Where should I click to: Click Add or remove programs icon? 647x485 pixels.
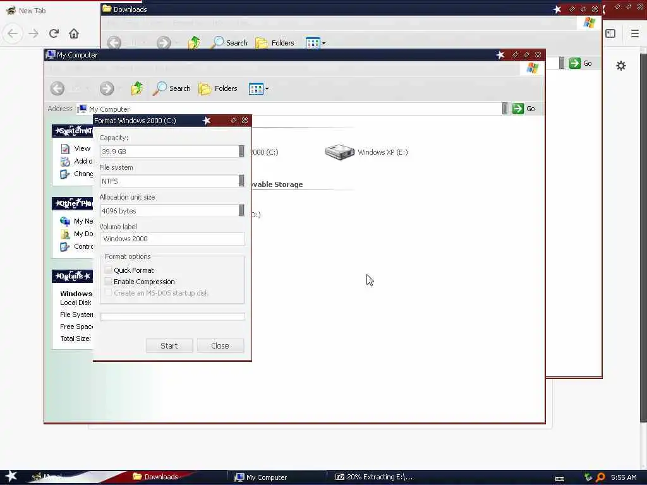[65, 161]
